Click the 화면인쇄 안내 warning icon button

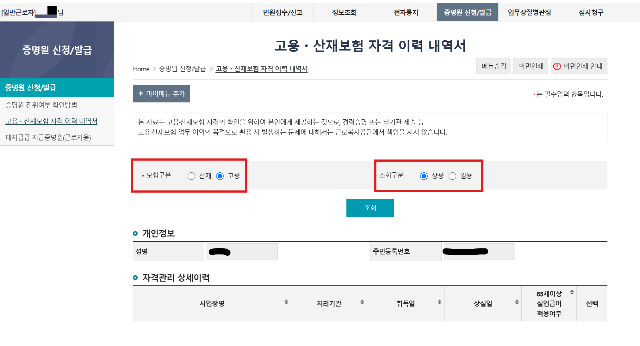pyautogui.click(x=579, y=66)
